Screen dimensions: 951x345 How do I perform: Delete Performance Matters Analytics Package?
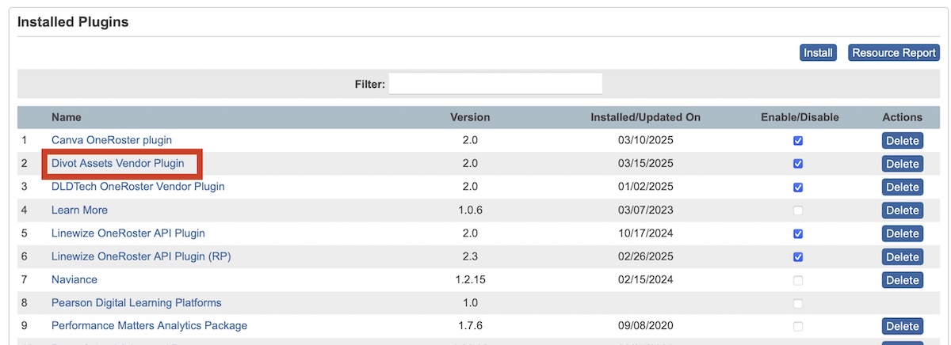tap(902, 326)
